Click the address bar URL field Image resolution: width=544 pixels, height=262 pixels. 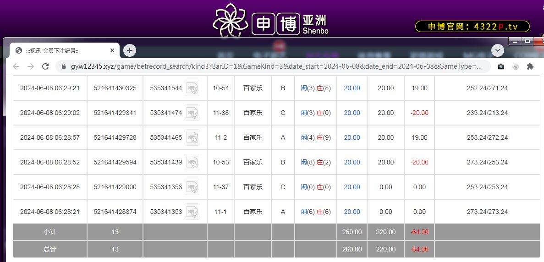275,66
